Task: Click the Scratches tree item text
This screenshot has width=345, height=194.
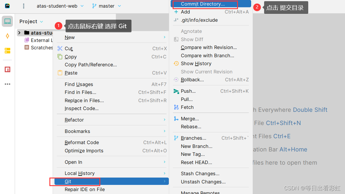Action: [x=42, y=48]
